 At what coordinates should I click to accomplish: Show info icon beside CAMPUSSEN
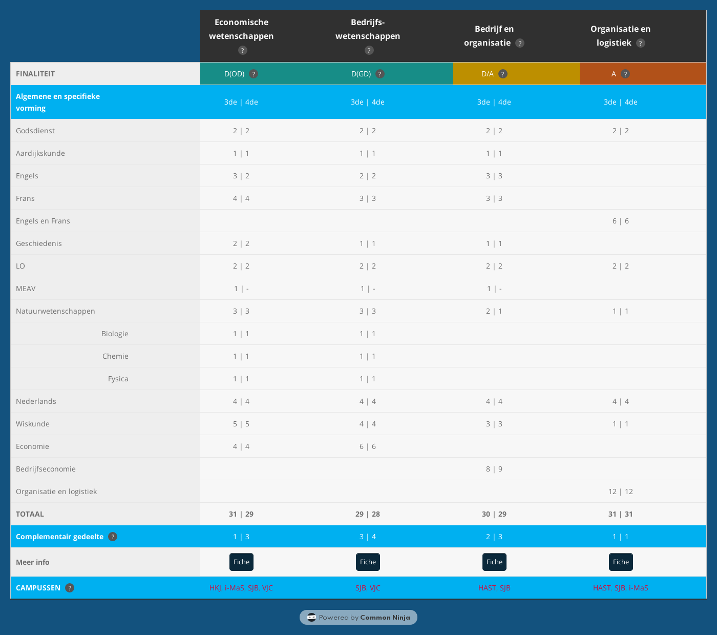pyautogui.click(x=70, y=588)
